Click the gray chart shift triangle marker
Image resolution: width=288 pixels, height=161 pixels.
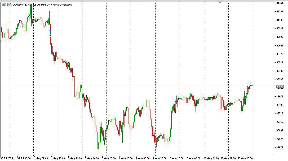pyautogui.click(x=220, y=2)
